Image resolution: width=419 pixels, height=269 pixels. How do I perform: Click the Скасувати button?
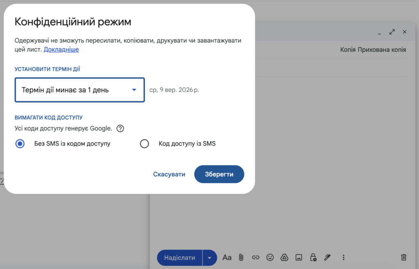coord(169,174)
